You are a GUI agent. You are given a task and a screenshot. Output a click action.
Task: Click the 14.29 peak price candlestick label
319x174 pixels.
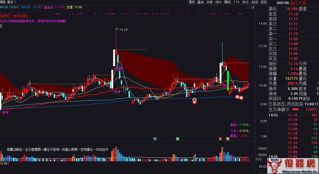123,30
